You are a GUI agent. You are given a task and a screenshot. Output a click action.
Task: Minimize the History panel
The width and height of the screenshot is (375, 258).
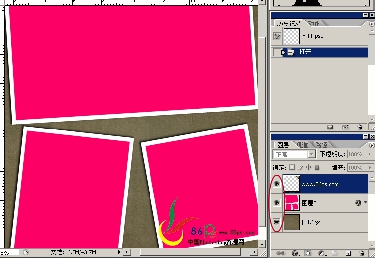[366, 15]
